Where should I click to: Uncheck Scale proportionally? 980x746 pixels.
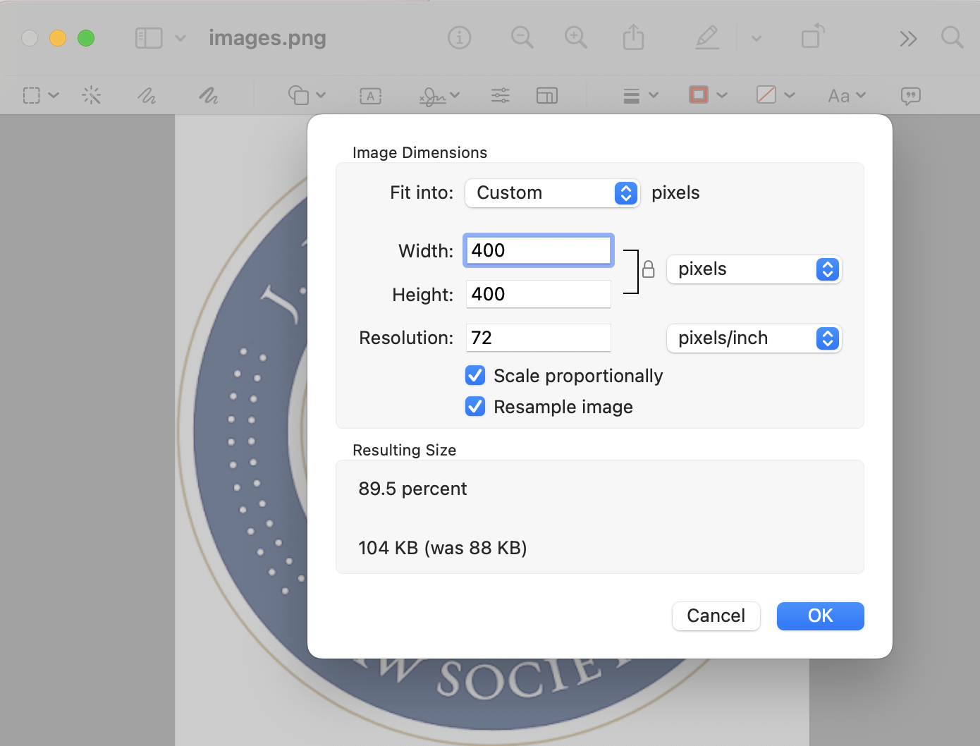tap(475, 375)
